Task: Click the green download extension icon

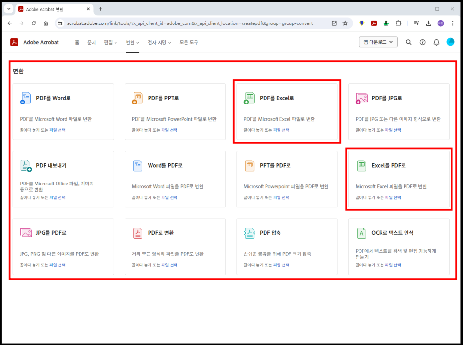Action: (x=386, y=23)
